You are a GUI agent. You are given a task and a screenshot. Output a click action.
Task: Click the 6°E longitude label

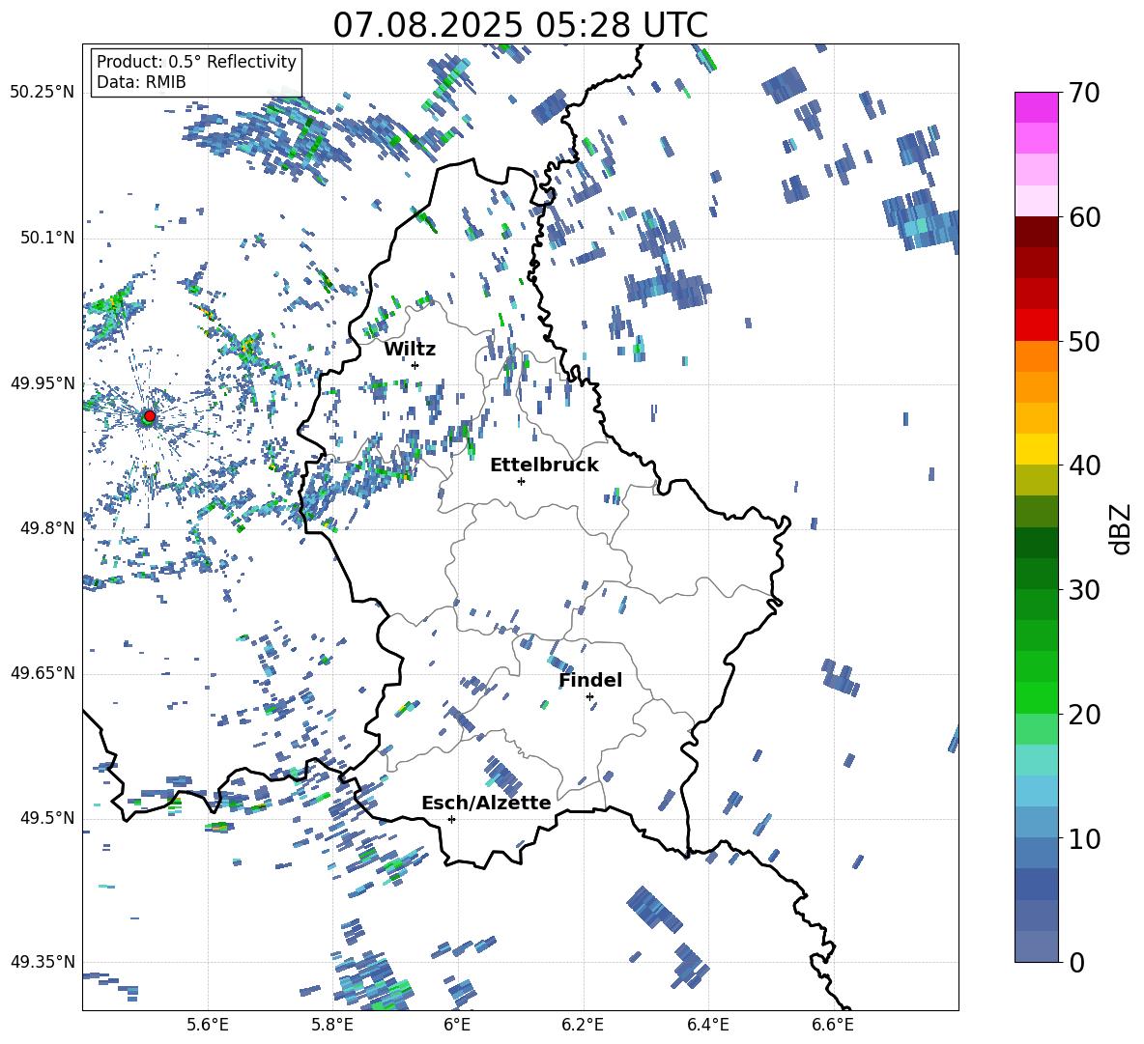(457, 1025)
